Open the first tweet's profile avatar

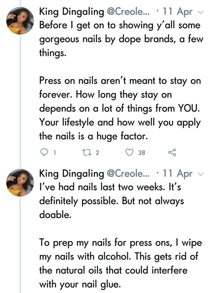click(20, 21)
